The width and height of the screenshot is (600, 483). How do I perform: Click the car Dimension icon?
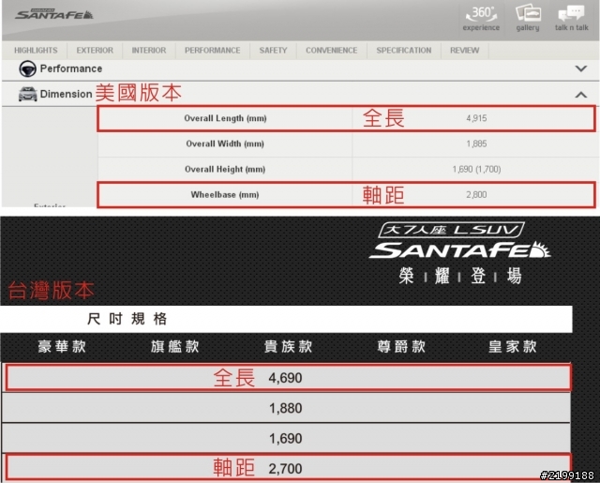(27, 94)
